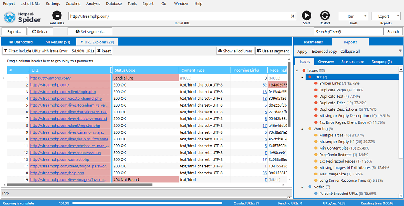Click Extended copy in reports toolbar
404x206 pixels.
point(324,51)
